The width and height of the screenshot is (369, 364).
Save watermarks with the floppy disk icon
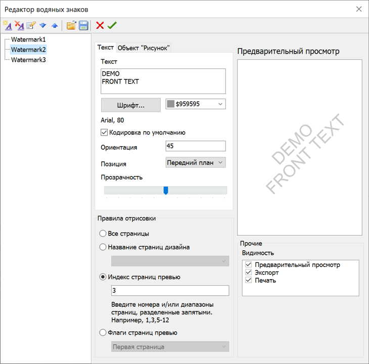tap(83, 25)
